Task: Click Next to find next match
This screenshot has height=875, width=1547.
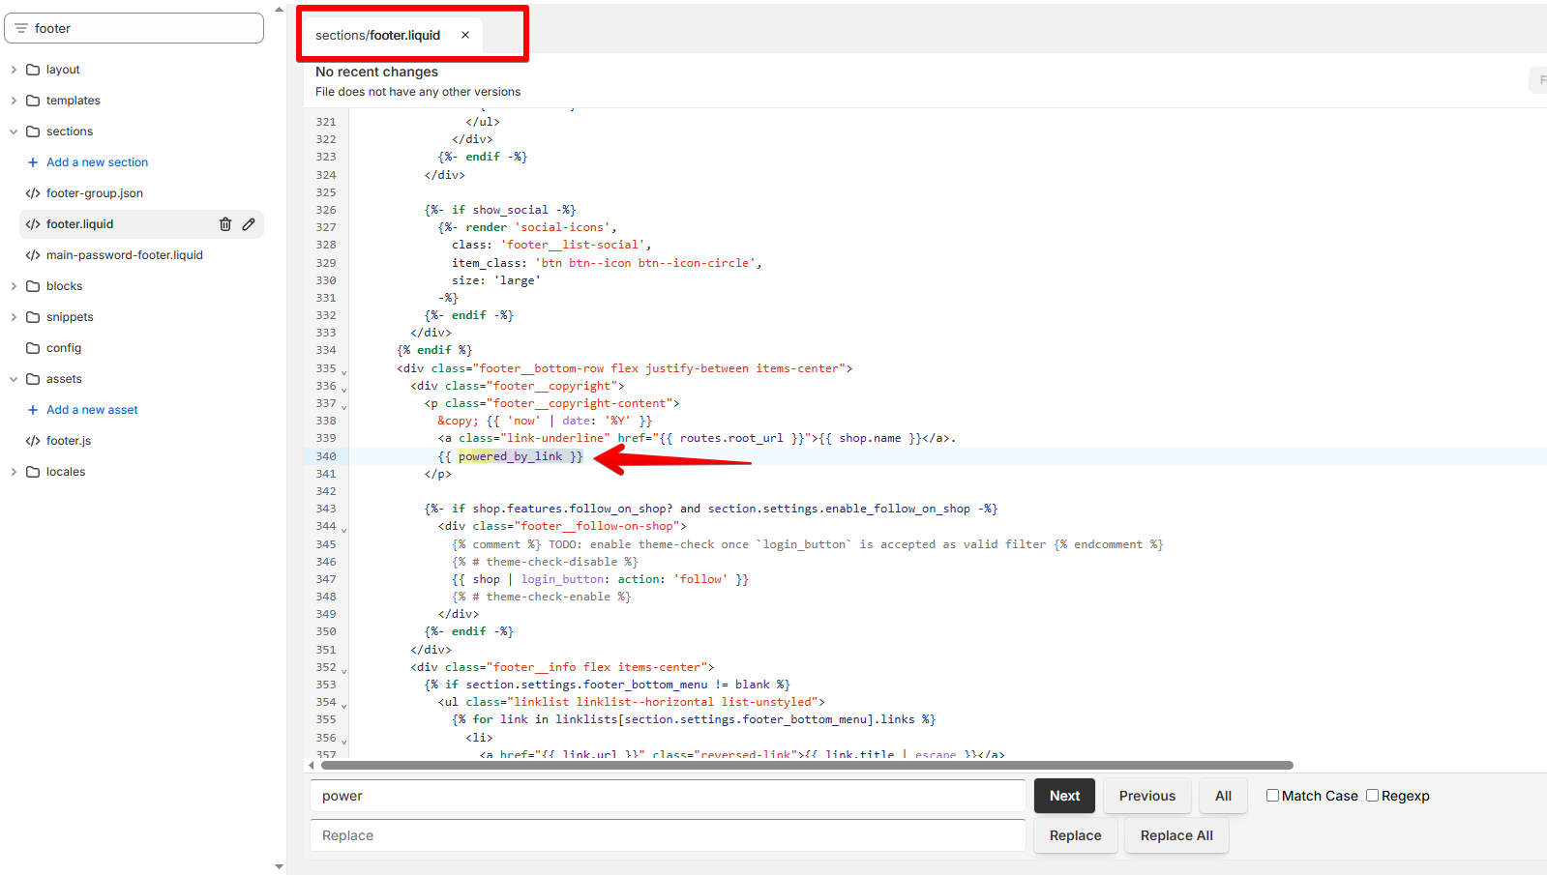Action: point(1064,796)
